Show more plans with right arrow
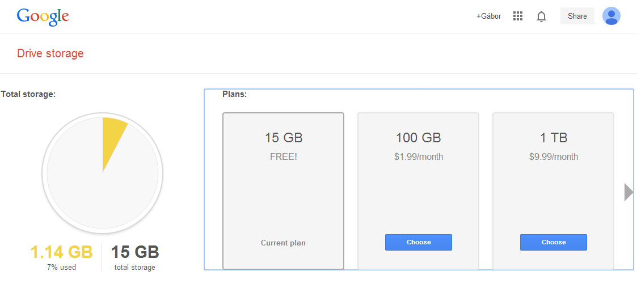The width and height of the screenshot is (637, 288). point(628,192)
